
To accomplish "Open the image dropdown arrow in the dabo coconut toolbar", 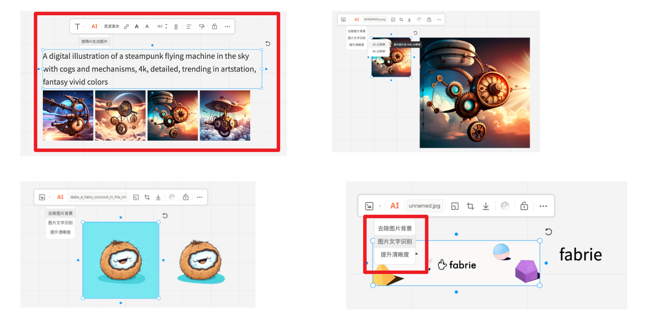I will click(x=49, y=197).
